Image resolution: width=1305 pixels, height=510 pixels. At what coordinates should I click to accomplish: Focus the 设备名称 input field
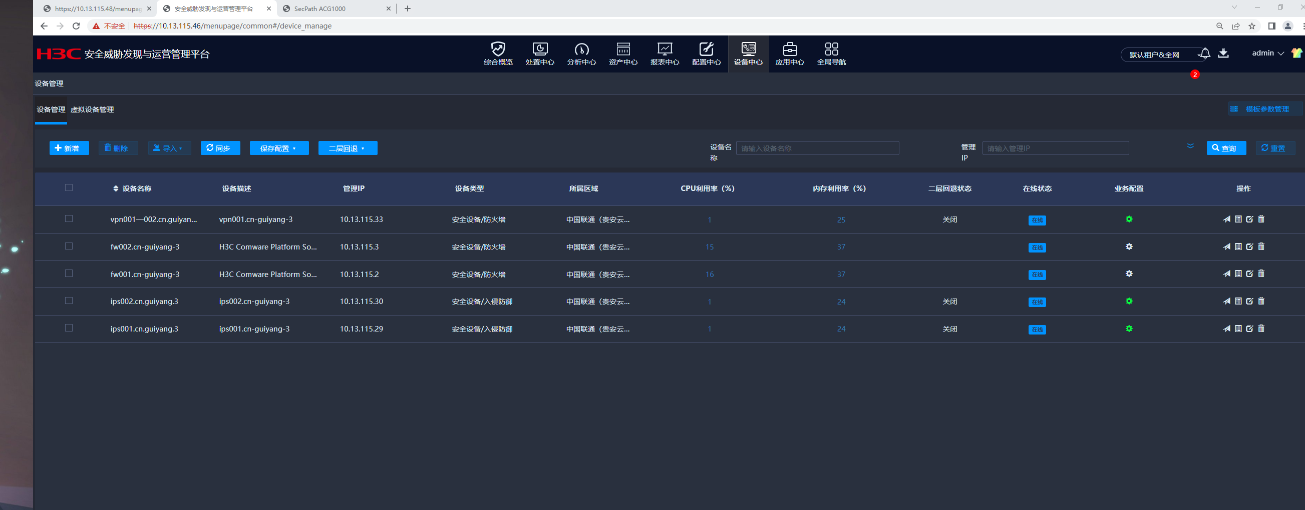pos(817,148)
